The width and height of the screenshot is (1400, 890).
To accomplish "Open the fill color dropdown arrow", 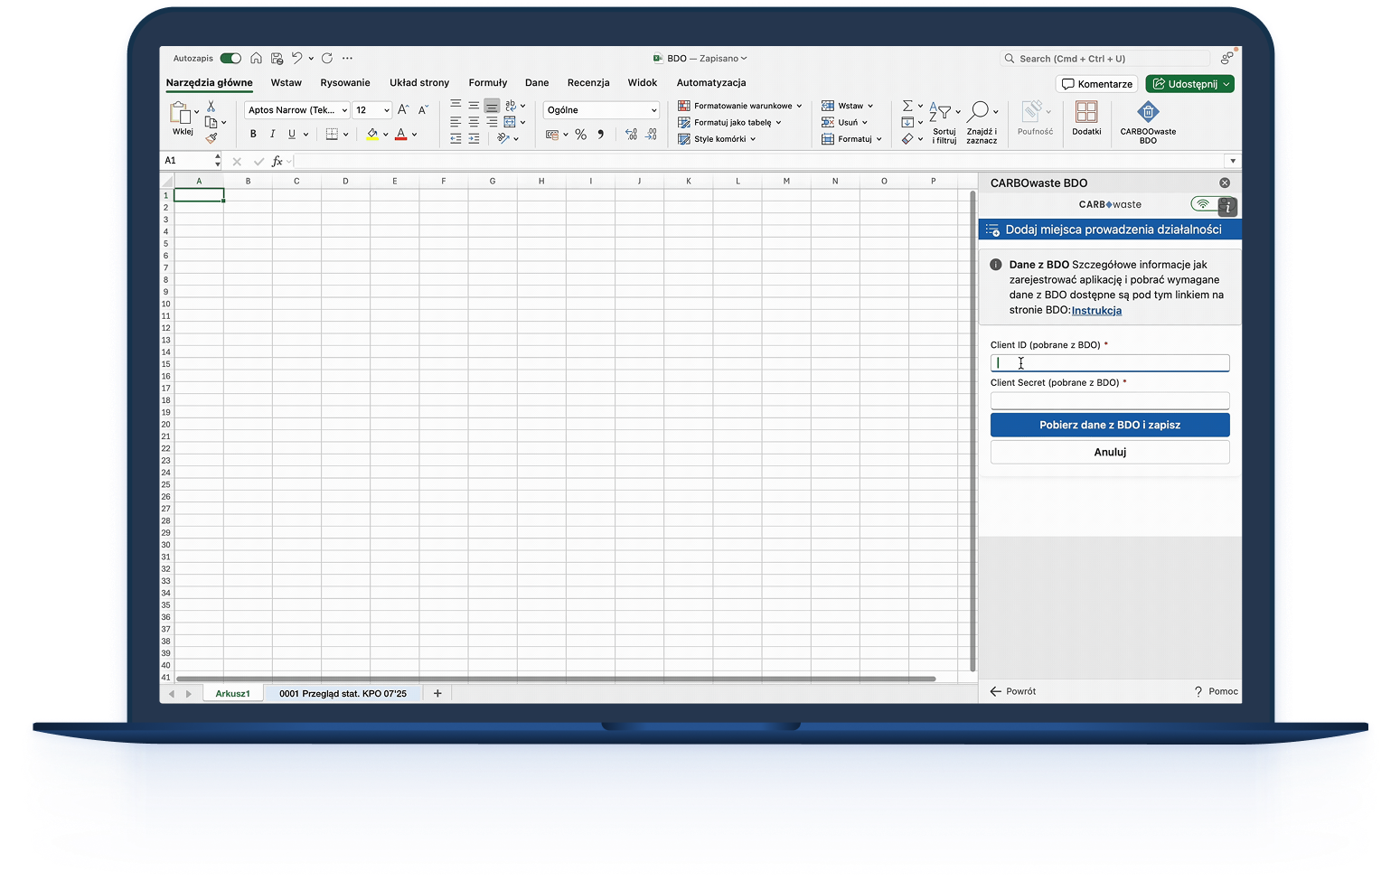I will click(x=385, y=135).
